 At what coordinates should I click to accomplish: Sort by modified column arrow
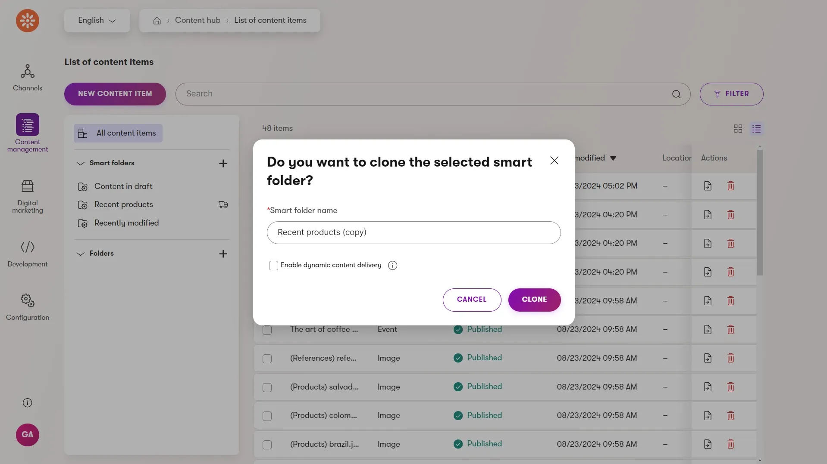613,158
